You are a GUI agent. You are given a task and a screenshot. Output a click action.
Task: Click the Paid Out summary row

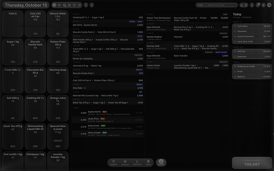point(252,51)
